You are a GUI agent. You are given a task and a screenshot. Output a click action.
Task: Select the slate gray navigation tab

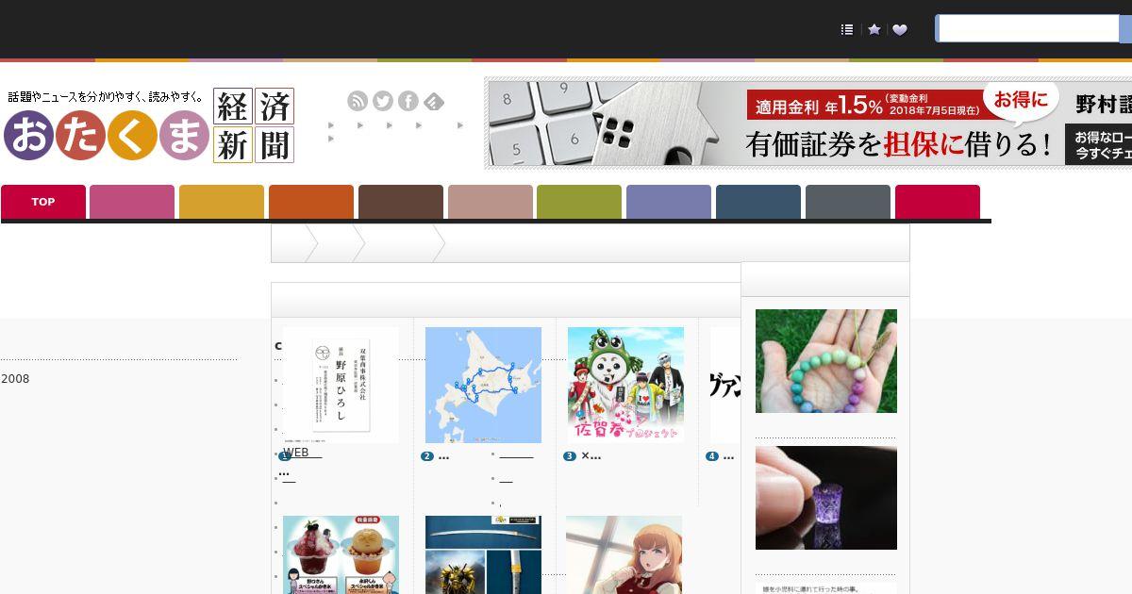848,202
